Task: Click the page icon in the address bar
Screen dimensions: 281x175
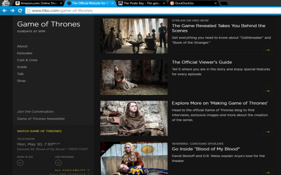Action: point(28,10)
